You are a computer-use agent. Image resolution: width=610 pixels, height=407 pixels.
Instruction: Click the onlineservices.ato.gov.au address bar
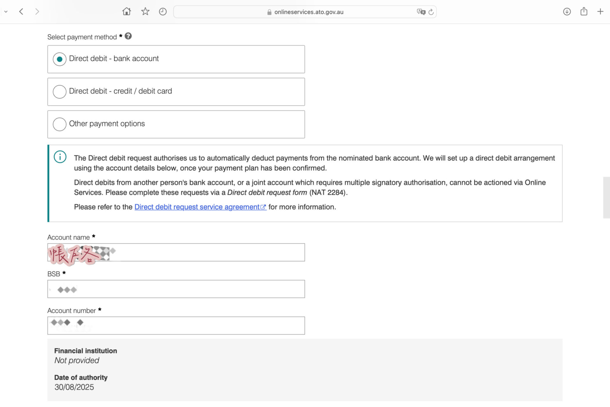(x=308, y=12)
